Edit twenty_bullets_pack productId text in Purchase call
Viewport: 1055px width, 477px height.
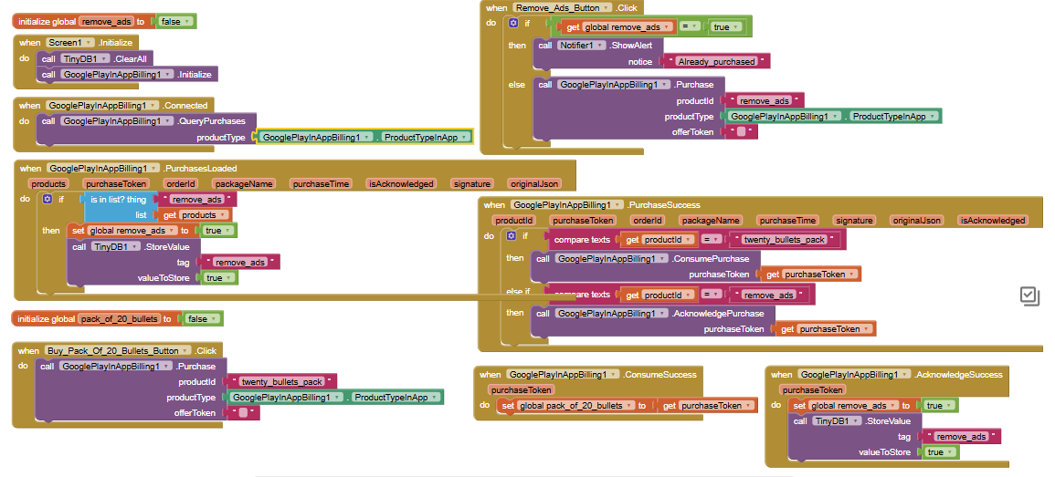click(282, 381)
